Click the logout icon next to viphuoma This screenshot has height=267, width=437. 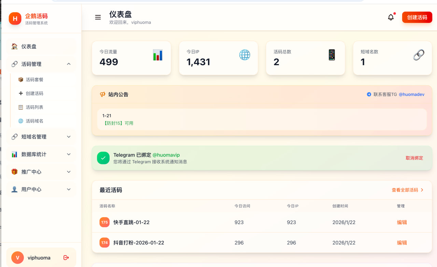coord(66,257)
